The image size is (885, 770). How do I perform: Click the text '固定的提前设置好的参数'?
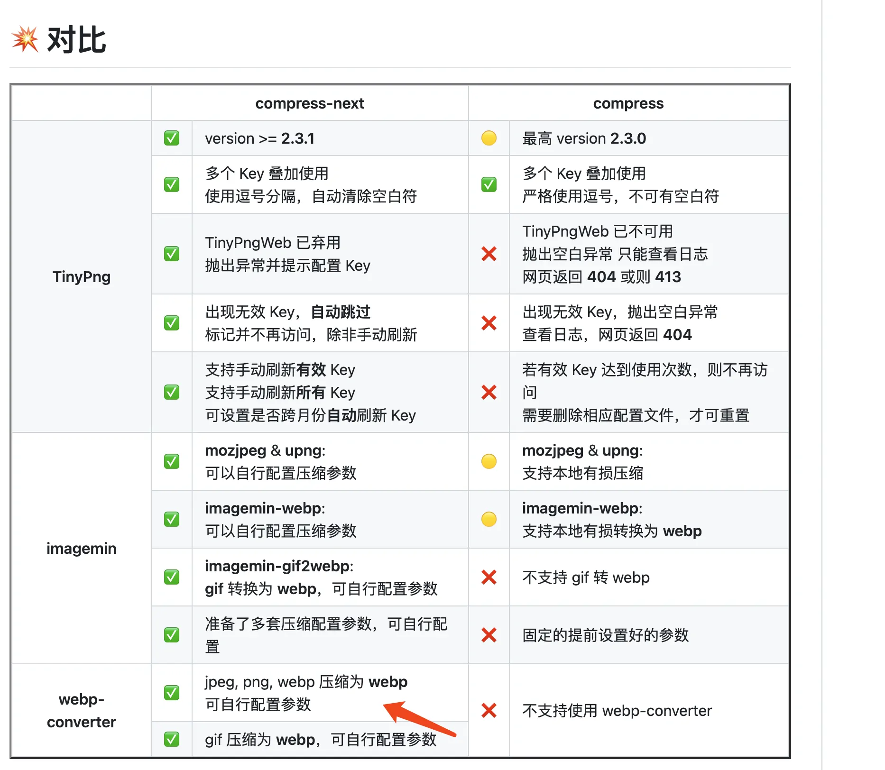click(x=606, y=635)
